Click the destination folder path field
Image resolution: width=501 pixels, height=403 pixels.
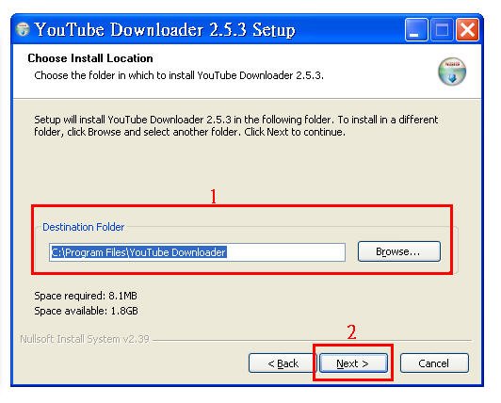click(197, 252)
